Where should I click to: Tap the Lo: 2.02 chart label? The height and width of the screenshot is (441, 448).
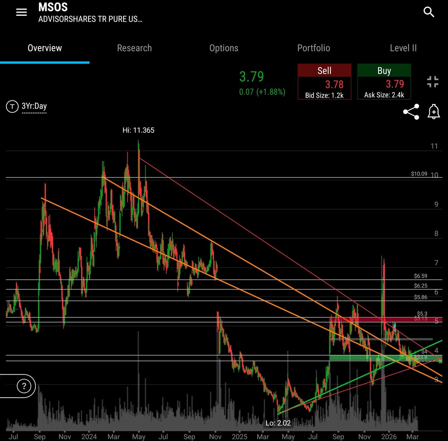[278, 423]
